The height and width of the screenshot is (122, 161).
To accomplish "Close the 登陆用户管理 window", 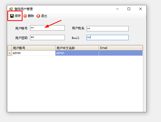I will pyautogui.click(x=140, y=9).
